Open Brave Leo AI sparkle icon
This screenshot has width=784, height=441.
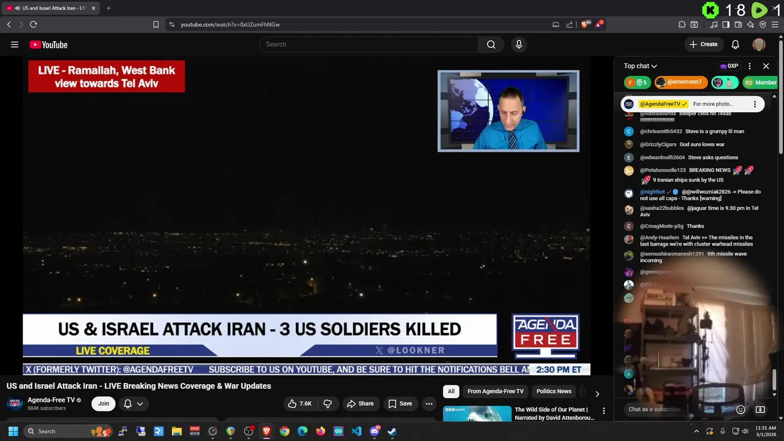[x=750, y=24]
